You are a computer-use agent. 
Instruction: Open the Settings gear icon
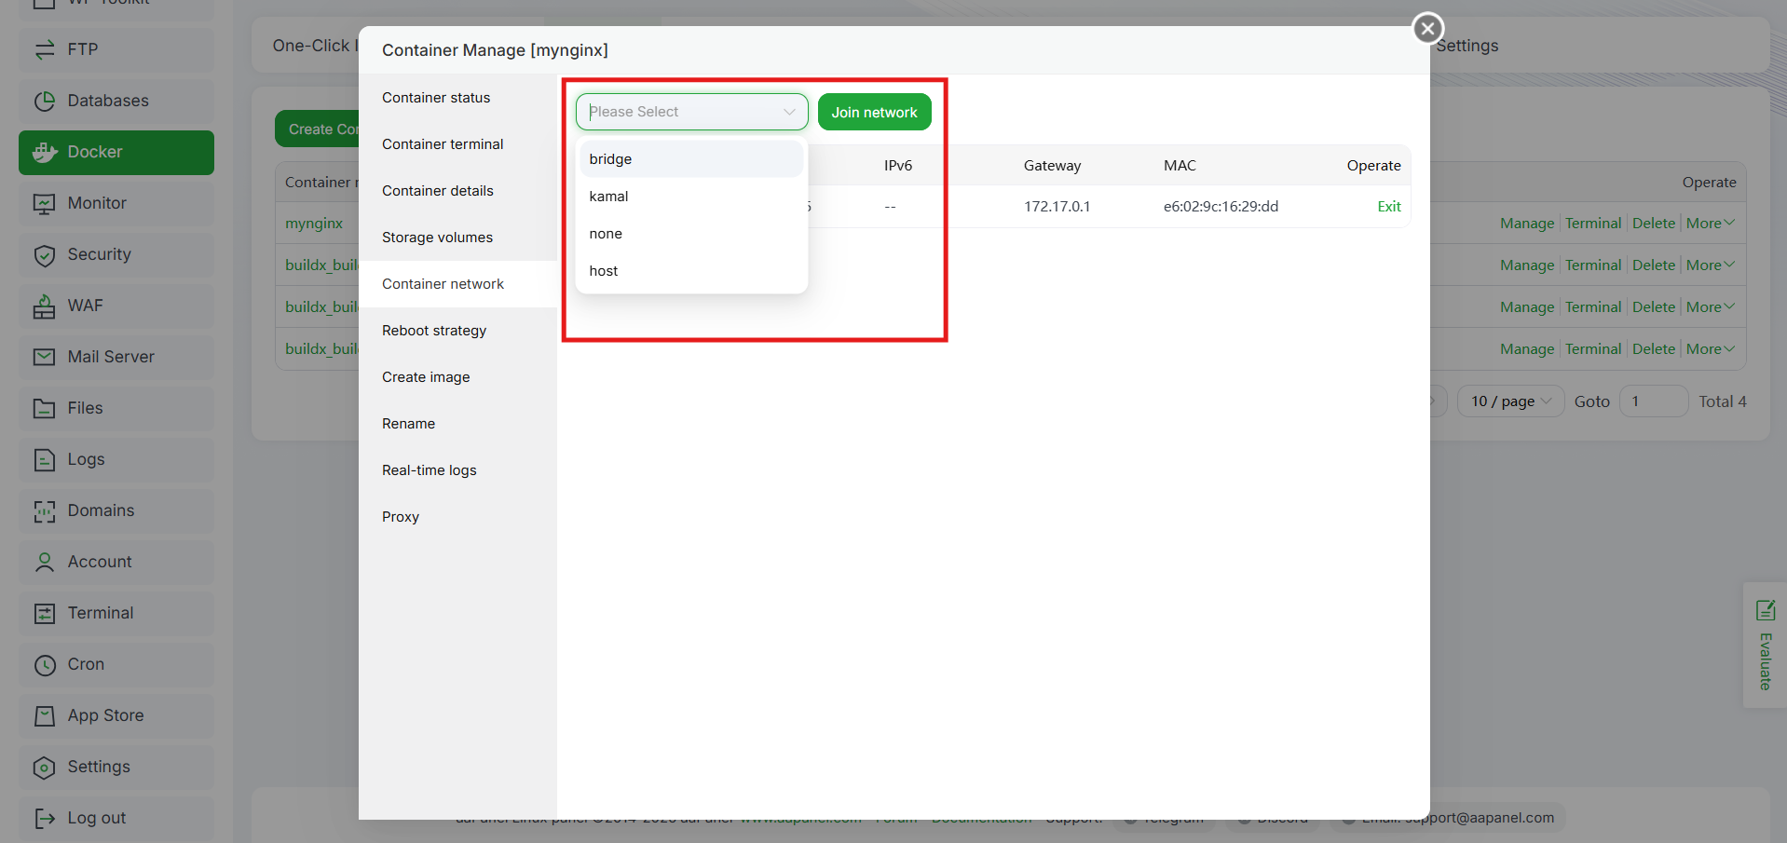pyautogui.click(x=45, y=767)
